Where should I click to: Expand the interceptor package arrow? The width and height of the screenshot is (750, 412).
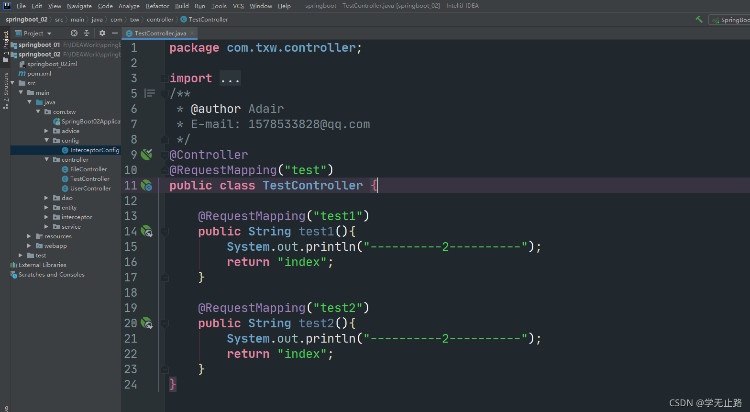[x=46, y=217]
